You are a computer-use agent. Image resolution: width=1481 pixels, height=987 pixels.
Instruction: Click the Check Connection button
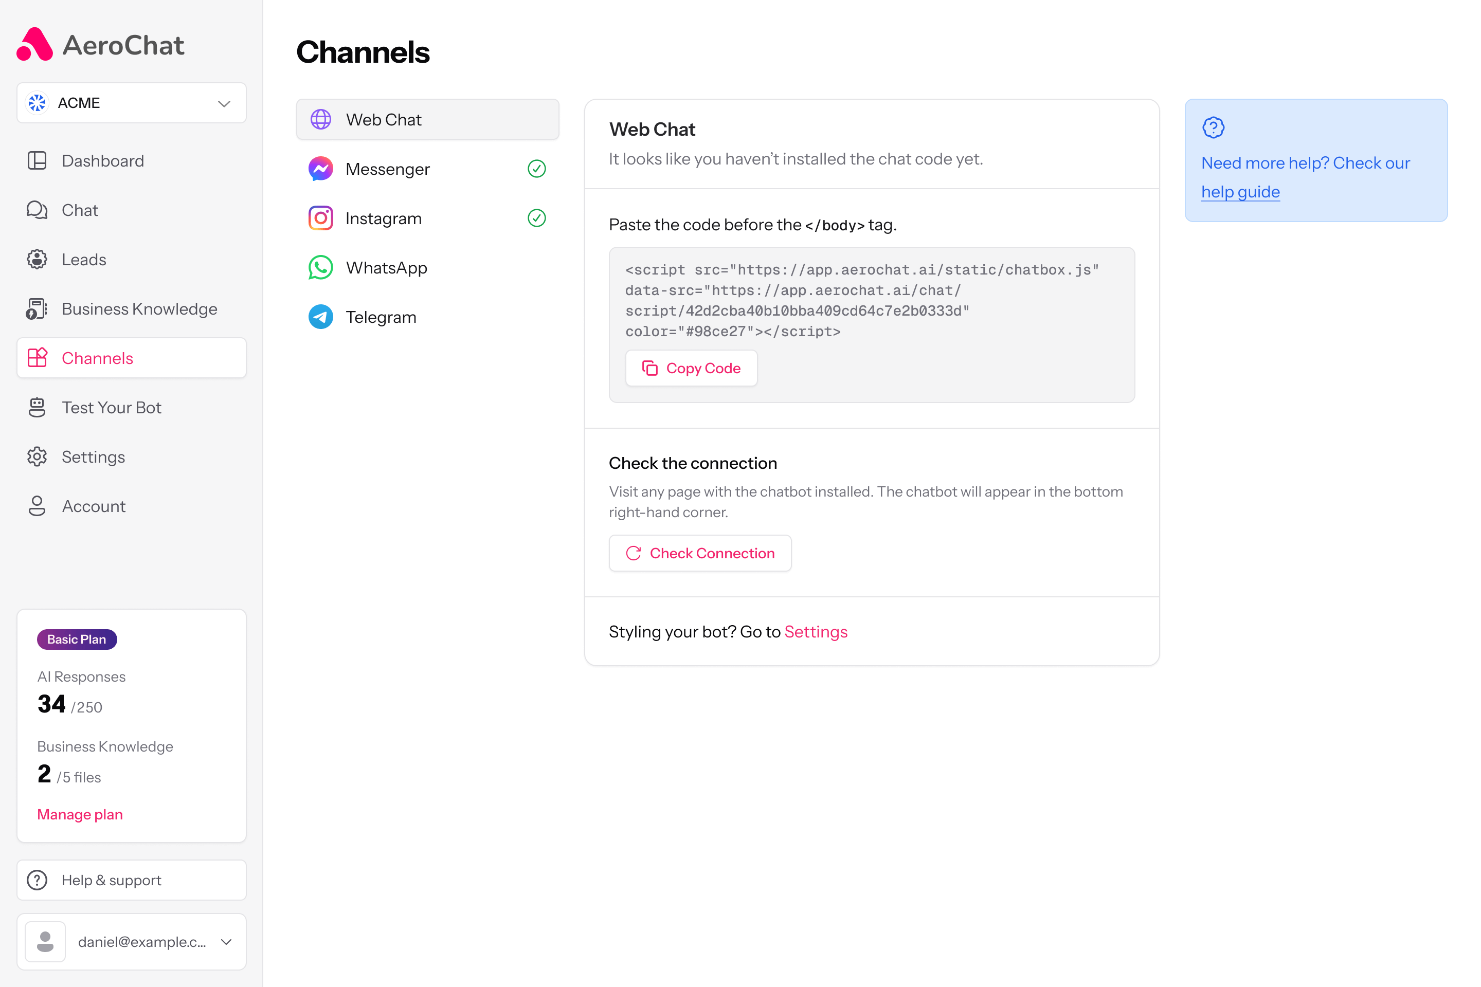[699, 553]
